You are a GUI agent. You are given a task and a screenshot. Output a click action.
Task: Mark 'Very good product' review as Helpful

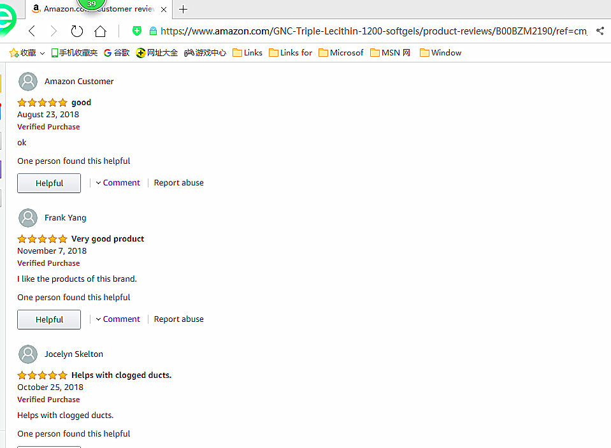coord(49,320)
